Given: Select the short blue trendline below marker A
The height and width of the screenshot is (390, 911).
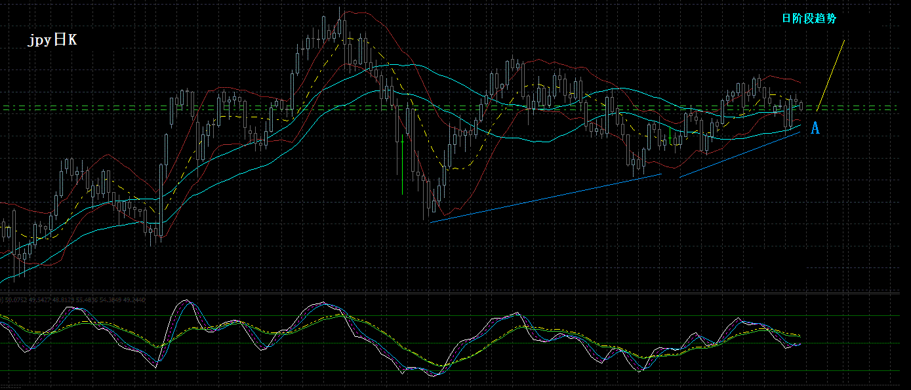Looking at the screenshot, I should [740, 155].
